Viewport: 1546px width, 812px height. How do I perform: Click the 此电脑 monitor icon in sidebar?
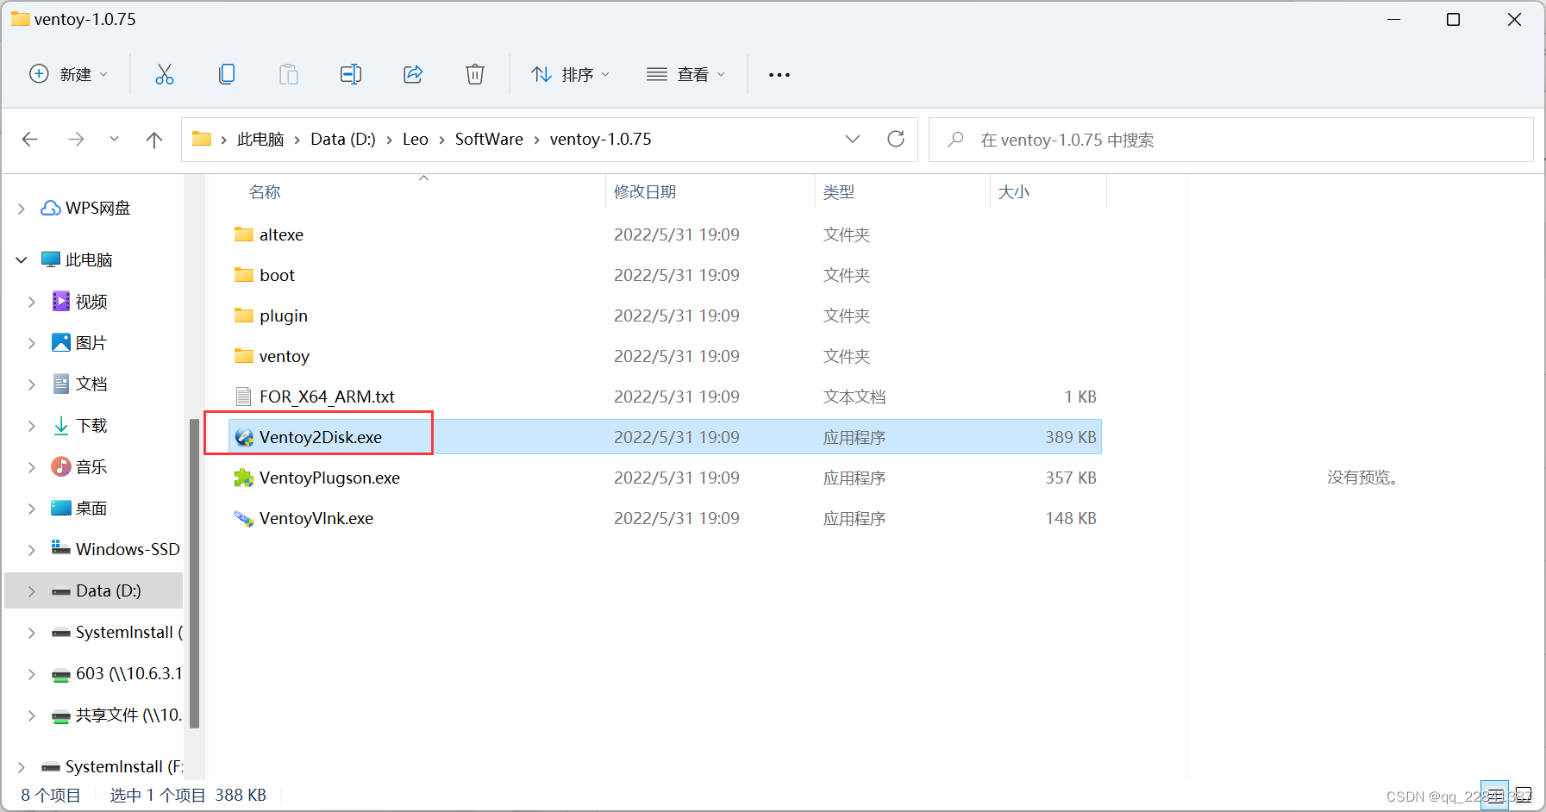[51, 259]
